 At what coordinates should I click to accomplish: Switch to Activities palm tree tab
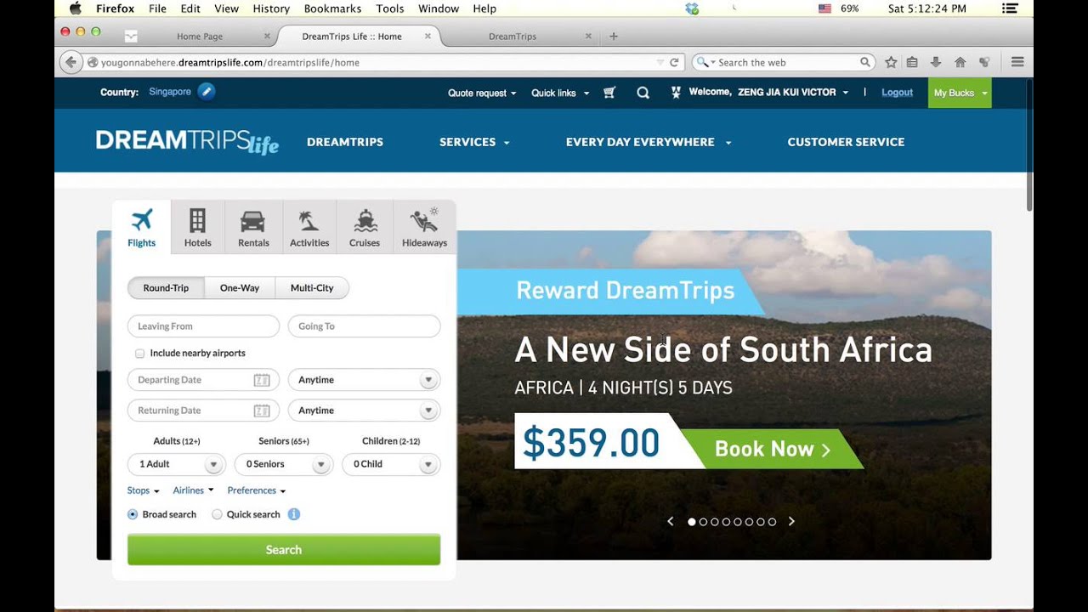click(309, 227)
